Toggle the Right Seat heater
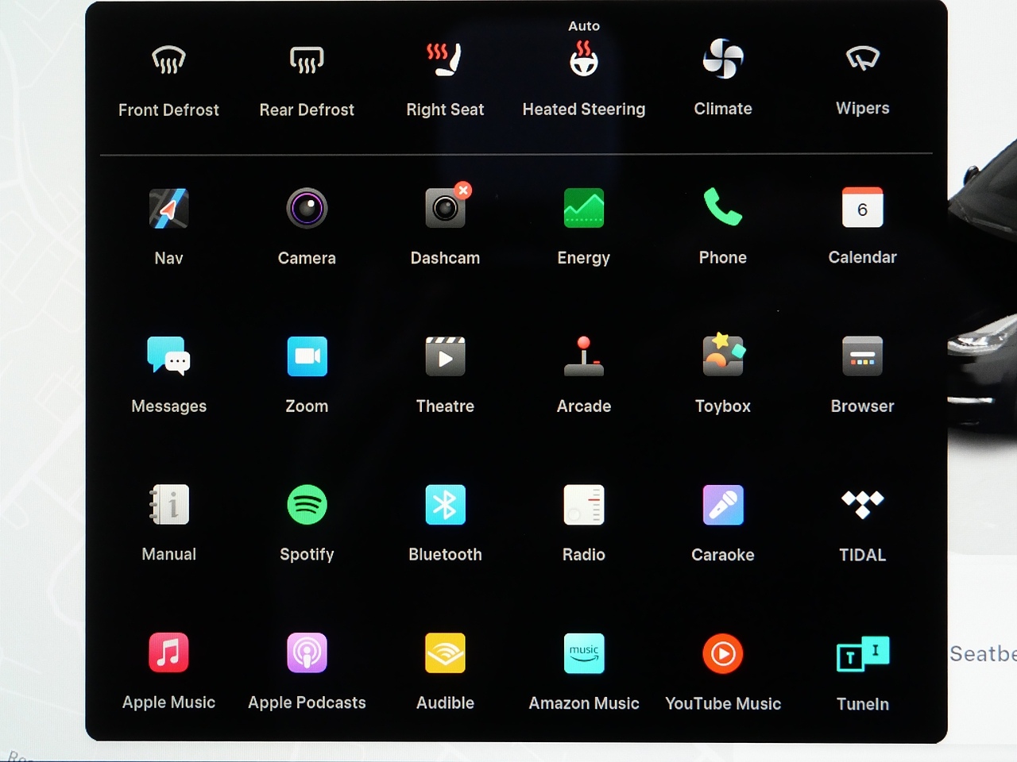Screen dimensions: 1017x762 coord(445,60)
